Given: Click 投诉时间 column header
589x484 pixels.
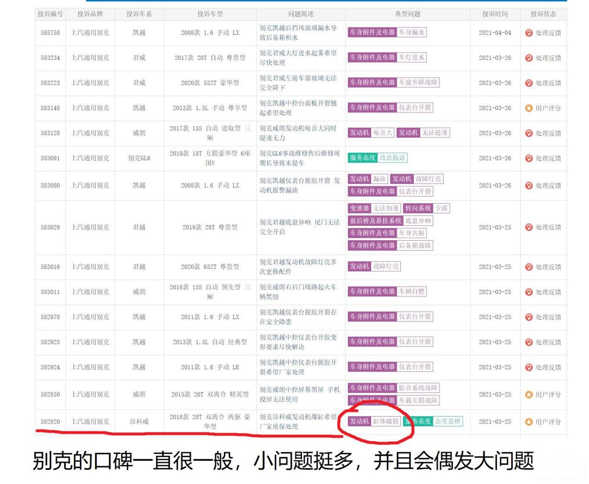Looking at the screenshot, I should click(495, 14).
